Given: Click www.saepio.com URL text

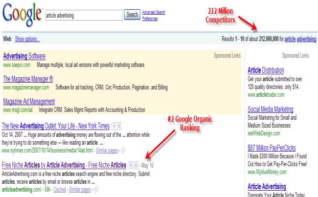Looking at the screenshot, I should pyautogui.click(x=17, y=65).
